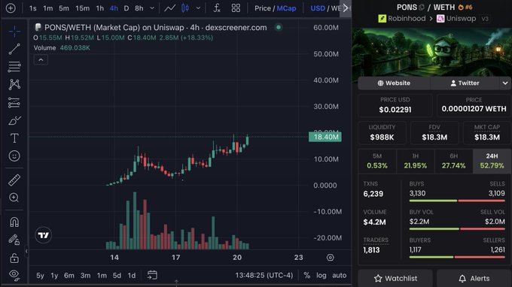Activate the zoom in tool
This screenshot has height=287, width=512.
coord(14,198)
